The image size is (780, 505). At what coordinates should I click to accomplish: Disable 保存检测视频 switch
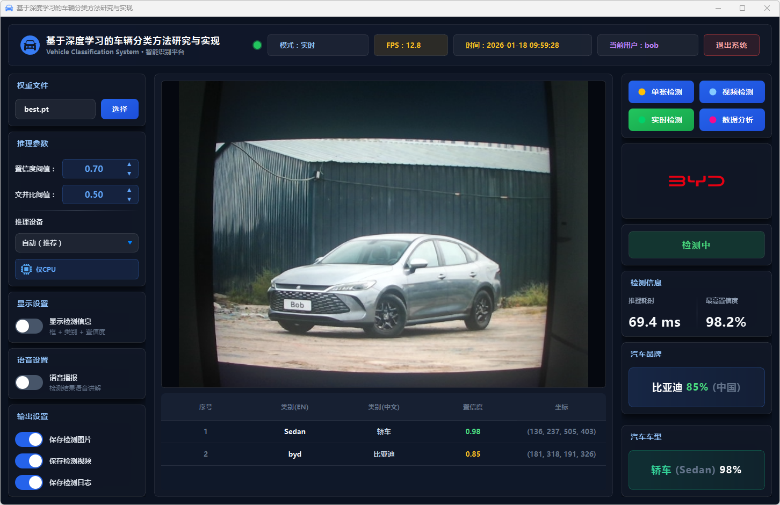tap(29, 461)
